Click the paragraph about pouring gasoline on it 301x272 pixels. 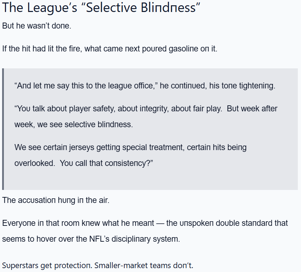click(x=109, y=49)
